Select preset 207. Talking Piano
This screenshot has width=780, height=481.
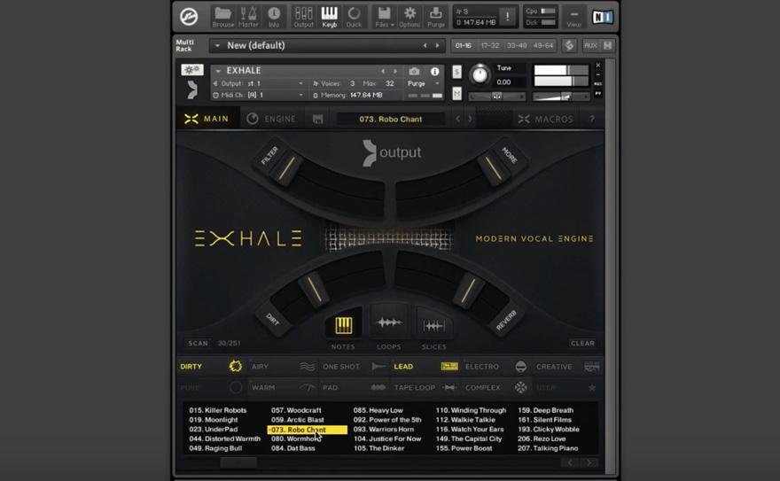pyautogui.click(x=548, y=448)
